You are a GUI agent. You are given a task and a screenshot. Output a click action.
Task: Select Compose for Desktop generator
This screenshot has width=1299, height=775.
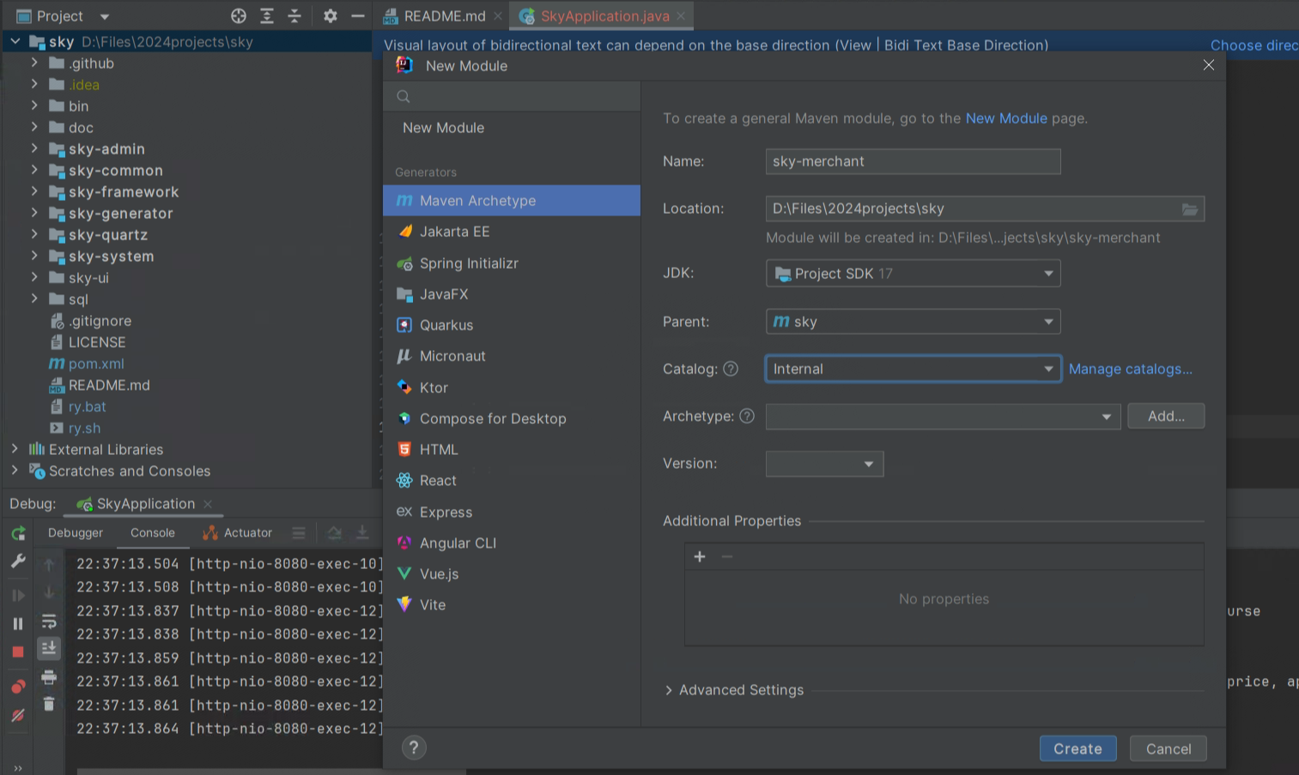512,419
